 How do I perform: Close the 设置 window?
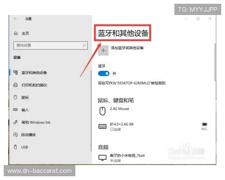click(x=210, y=19)
